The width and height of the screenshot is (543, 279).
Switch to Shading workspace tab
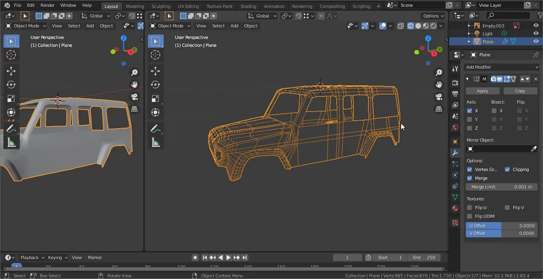click(248, 6)
